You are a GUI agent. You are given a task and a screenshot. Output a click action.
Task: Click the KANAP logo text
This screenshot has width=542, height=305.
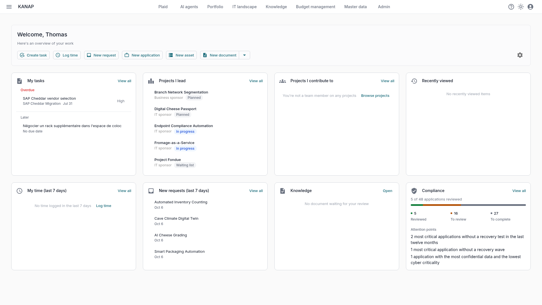(26, 7)
